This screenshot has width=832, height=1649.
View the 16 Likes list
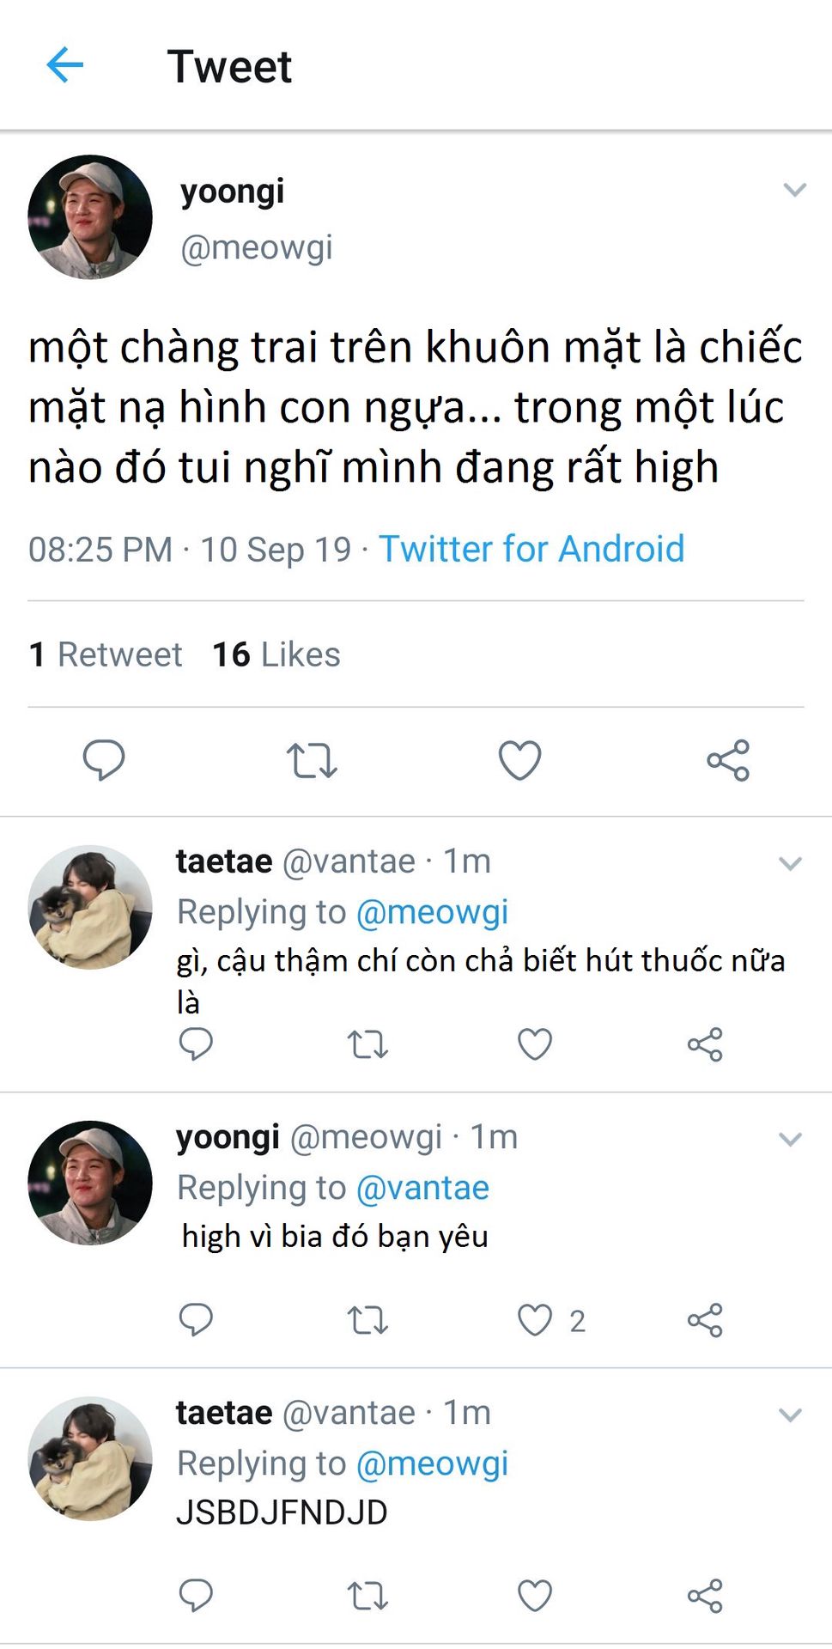point(276,654)
